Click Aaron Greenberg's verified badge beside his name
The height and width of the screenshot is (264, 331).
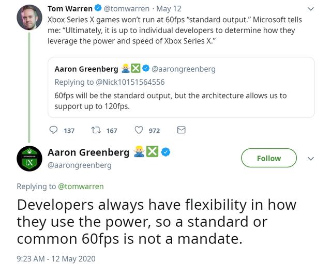tap(166, 152)
